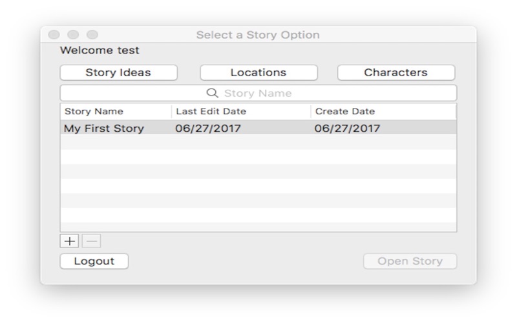This screenshot has width=517, height=323.
Task: Click the magnifying glass search icon
Action: tap(212, 93)
